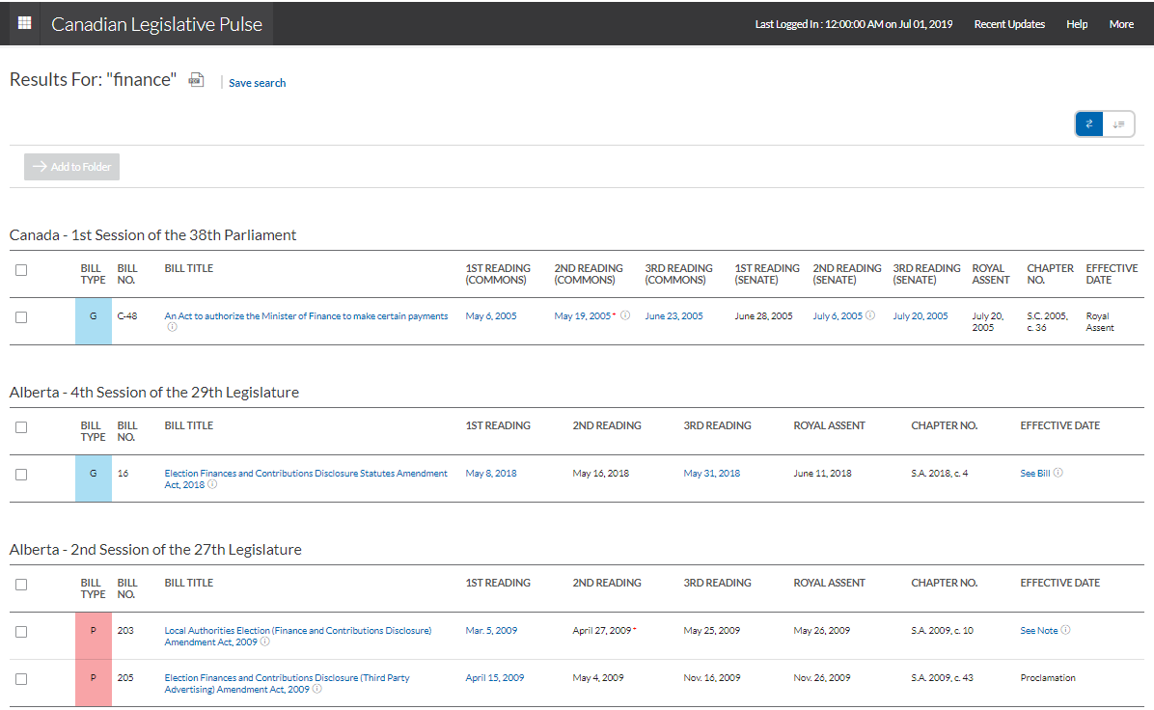Select the jurisdiction sort view icon
This screenshot has height=710, width=1154.
coord(1089,123)
